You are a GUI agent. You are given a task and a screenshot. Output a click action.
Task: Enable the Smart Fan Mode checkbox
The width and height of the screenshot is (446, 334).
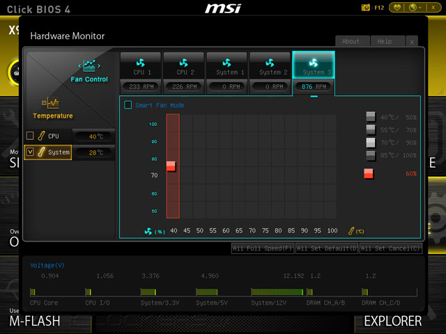128,105
